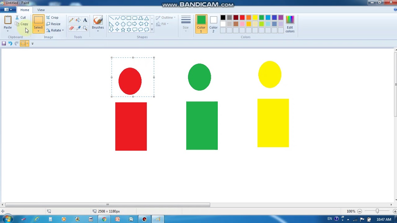This screenshot has height=223, width=397.
Task: Open the Paint file menu button
Action: [8, 10]
